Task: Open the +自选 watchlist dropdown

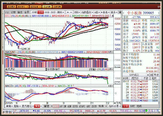Action: point(105,12)
